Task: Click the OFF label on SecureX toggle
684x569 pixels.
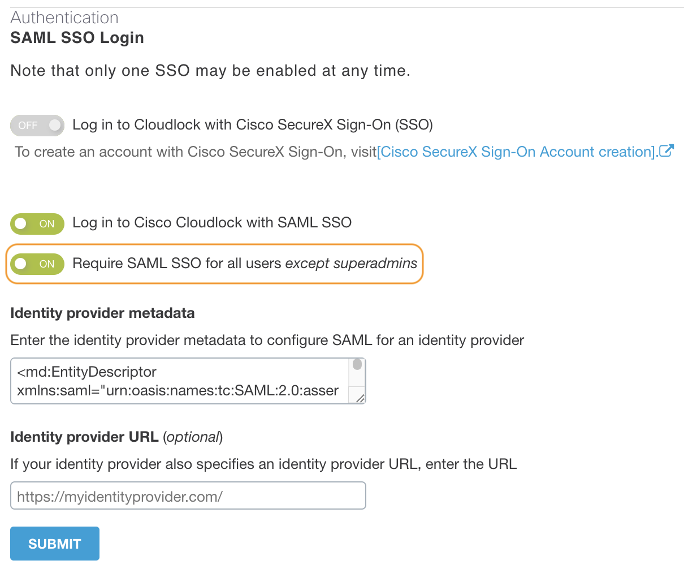Action: click(x=27, y=125)
